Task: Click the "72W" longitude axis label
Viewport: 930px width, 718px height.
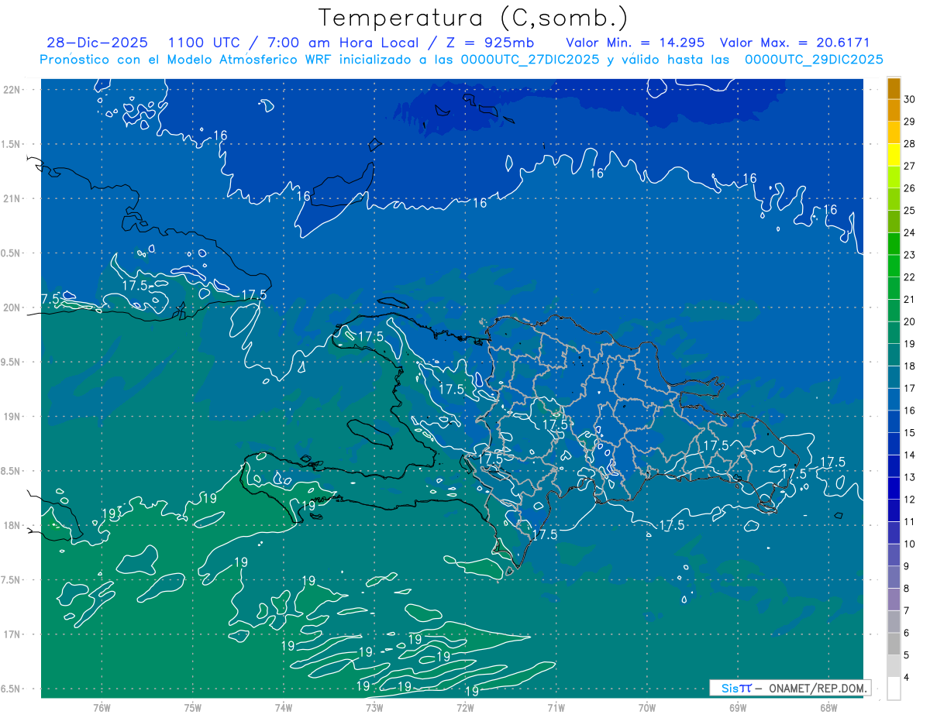Action: (465, 707)
